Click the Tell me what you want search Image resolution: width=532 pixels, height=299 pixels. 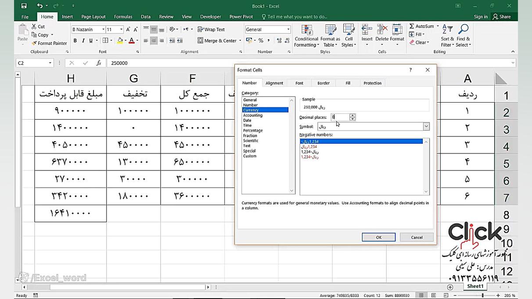pyautogui.click(x=295, y=17)
